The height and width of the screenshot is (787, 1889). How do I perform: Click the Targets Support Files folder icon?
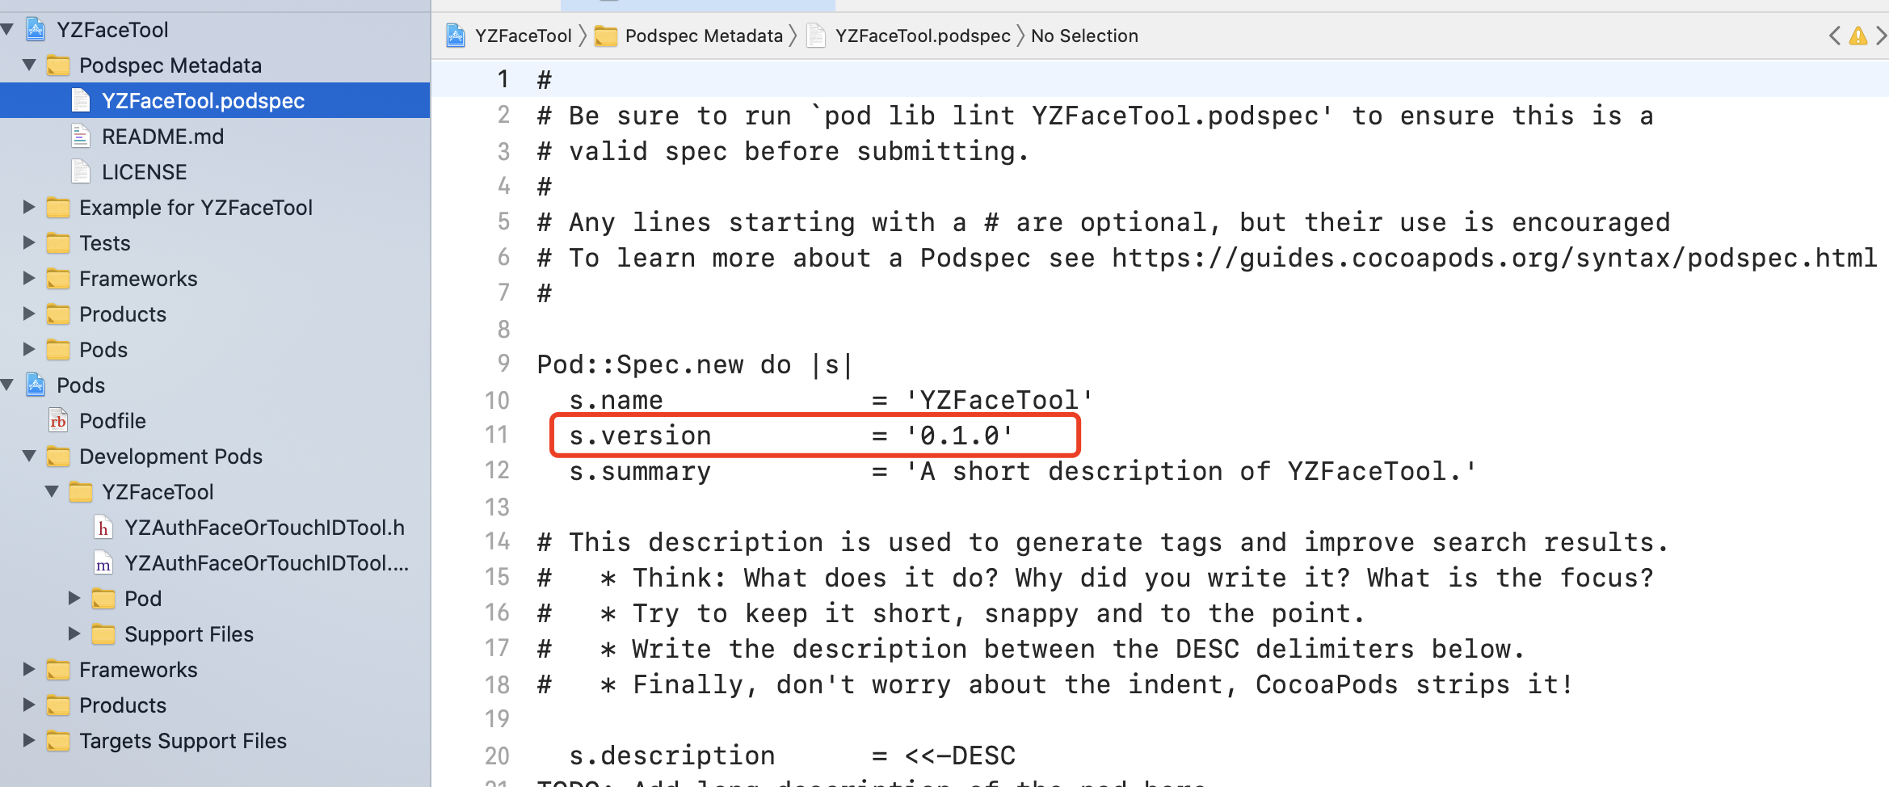click(x=58, y=741)
